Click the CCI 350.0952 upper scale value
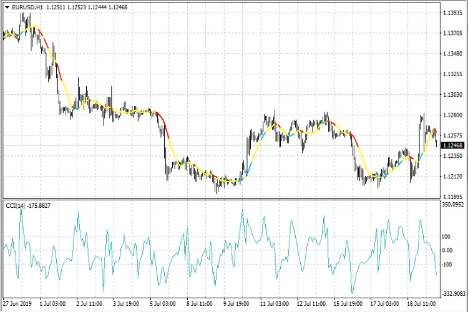 click(x=453, y=204)
